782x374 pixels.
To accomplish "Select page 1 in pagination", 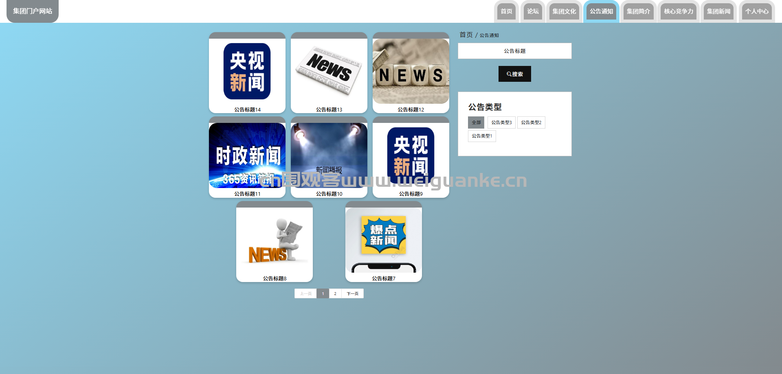I will (323, 293).
